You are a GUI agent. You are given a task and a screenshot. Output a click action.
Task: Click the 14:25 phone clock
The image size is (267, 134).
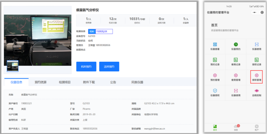point(229,6)
